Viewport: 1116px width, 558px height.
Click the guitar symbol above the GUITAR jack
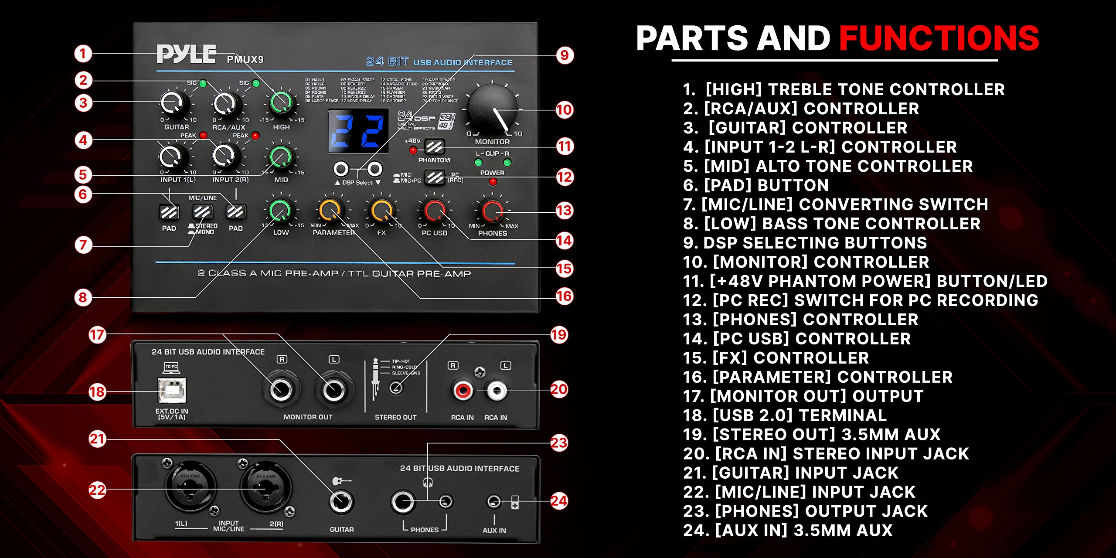(x=341, y=481)
